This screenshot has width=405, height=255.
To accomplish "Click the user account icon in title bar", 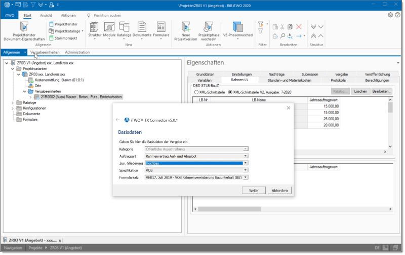I will 52,5.
